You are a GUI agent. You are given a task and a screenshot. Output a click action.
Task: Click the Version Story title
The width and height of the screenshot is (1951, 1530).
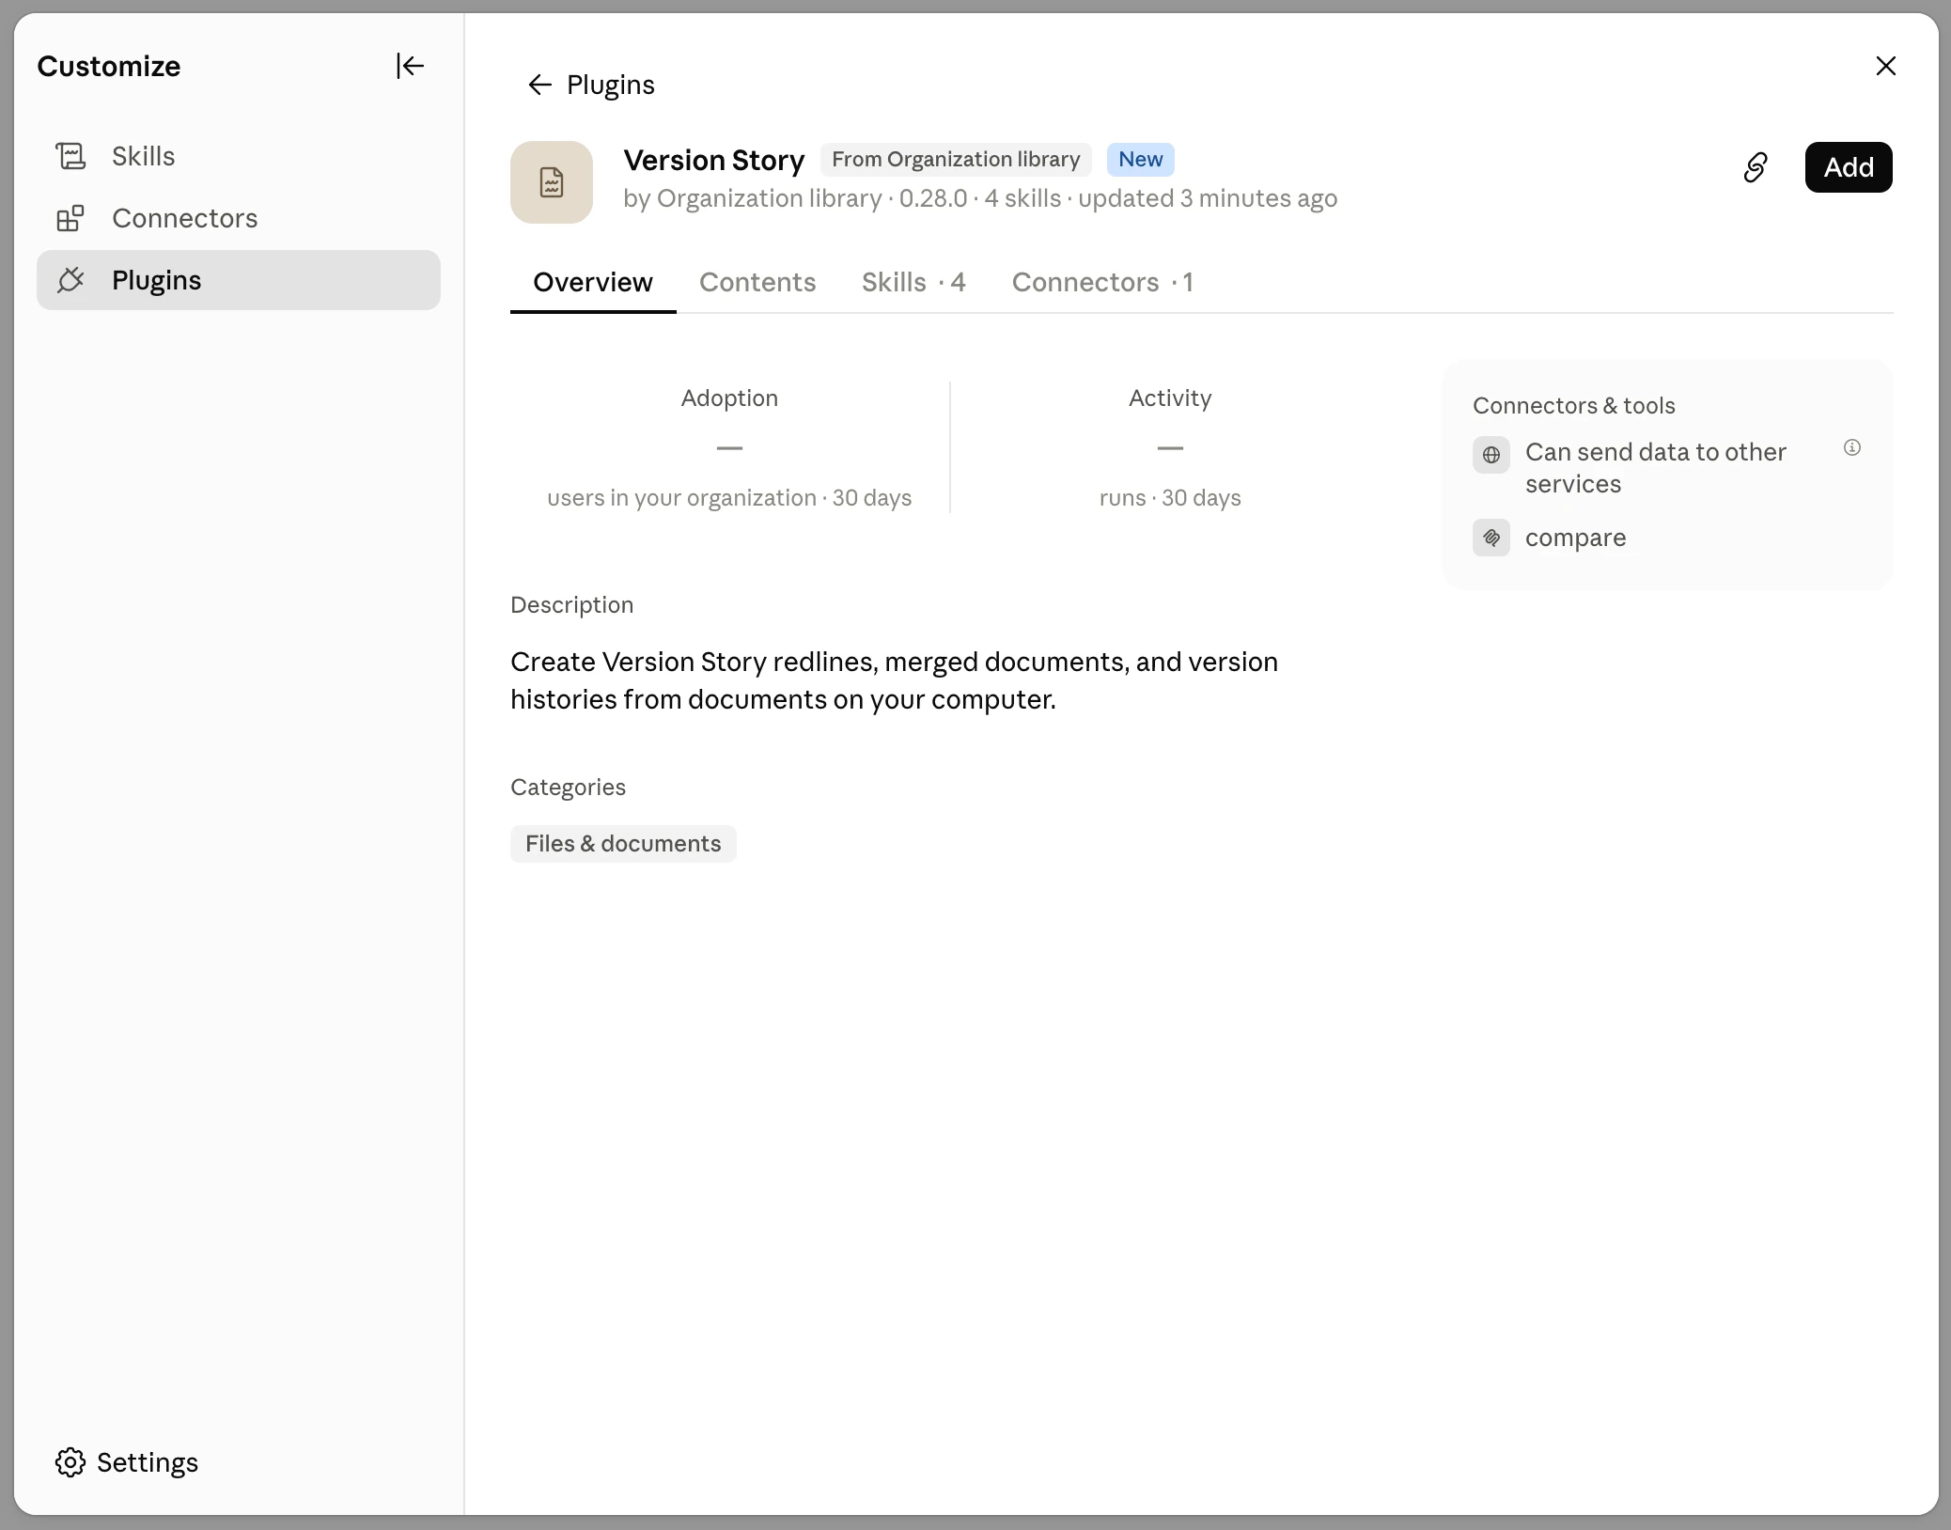714,161
